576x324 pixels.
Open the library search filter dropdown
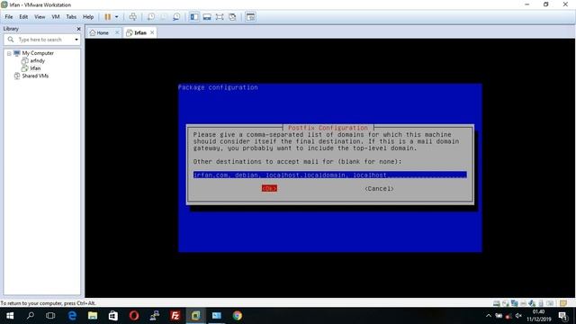point(76,40)
